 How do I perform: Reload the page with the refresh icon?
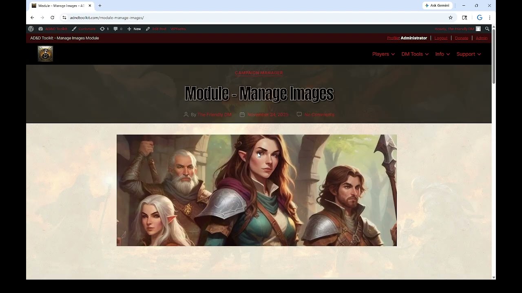pyautogui.click(x=52, y=17)
